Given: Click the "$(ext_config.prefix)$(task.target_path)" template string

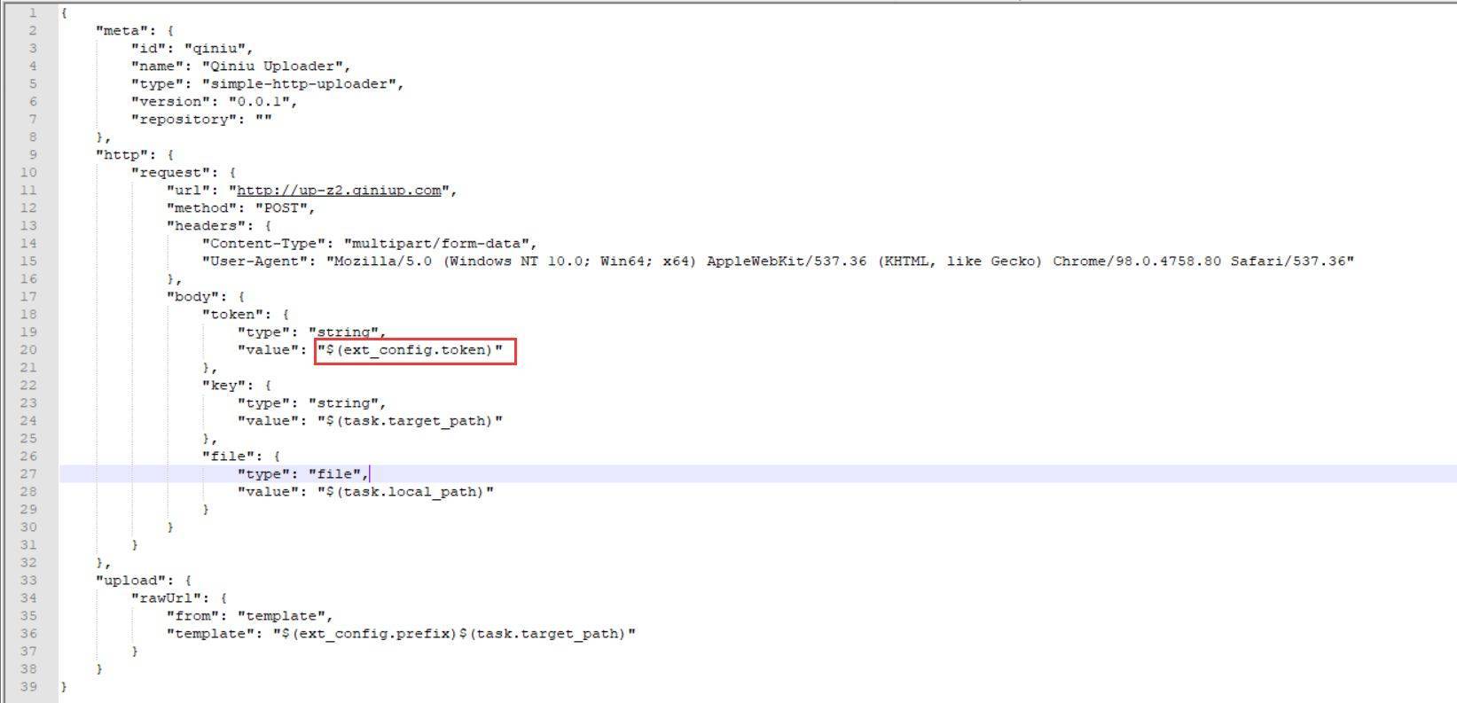Looking at the screenshot, I should coord(454,634).
